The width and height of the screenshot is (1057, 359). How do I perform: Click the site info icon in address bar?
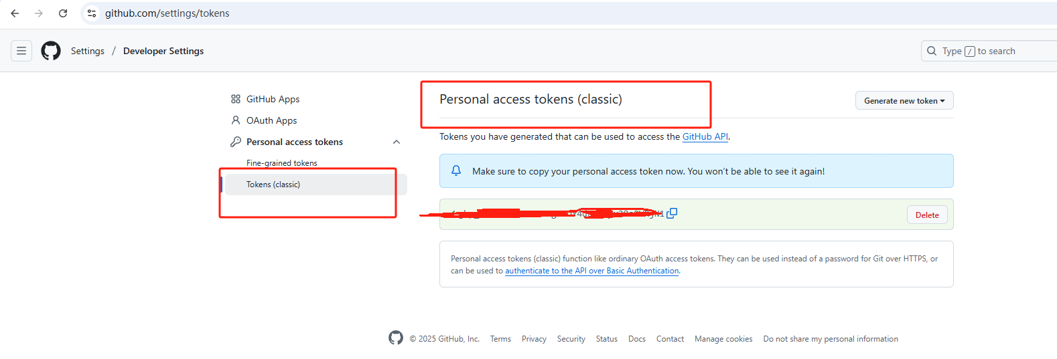point(92,13)
